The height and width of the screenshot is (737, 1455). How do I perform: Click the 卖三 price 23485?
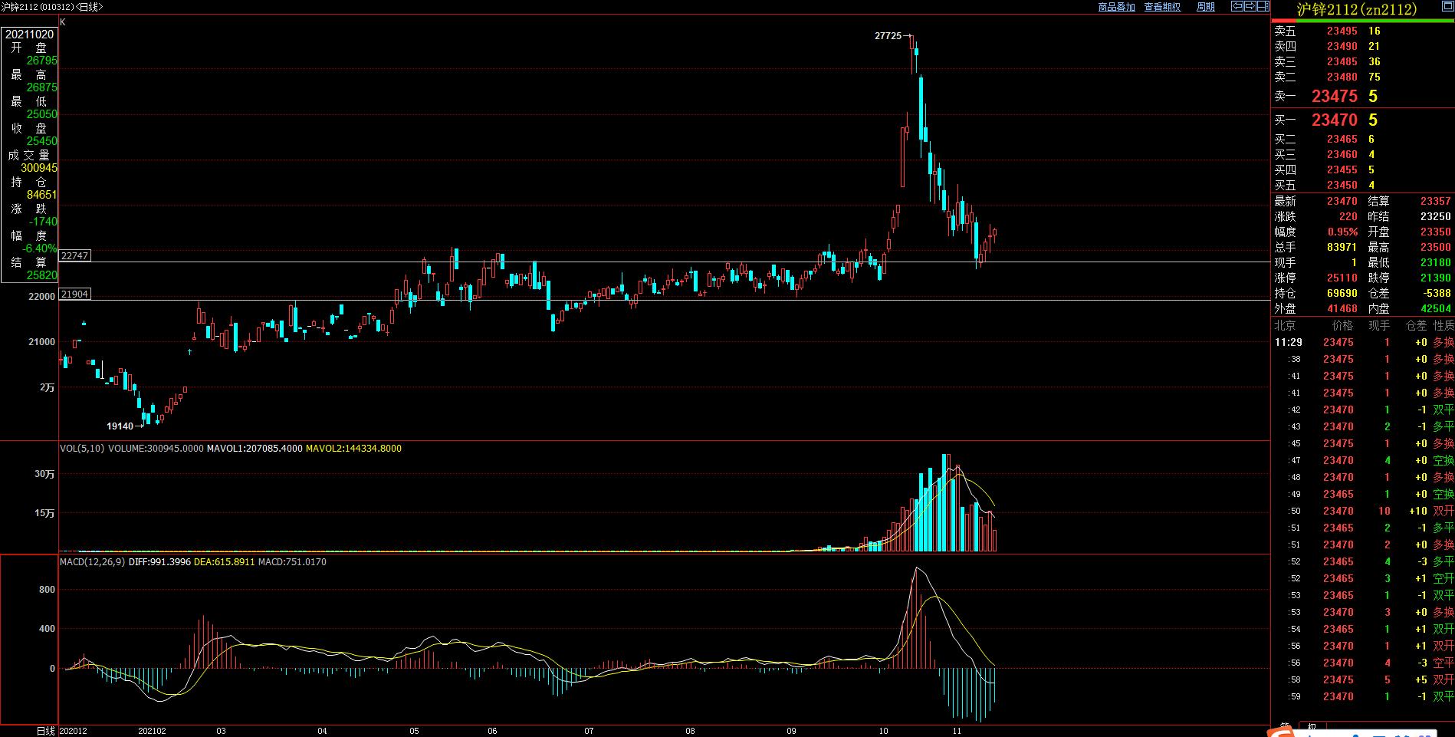(1342, 62)
